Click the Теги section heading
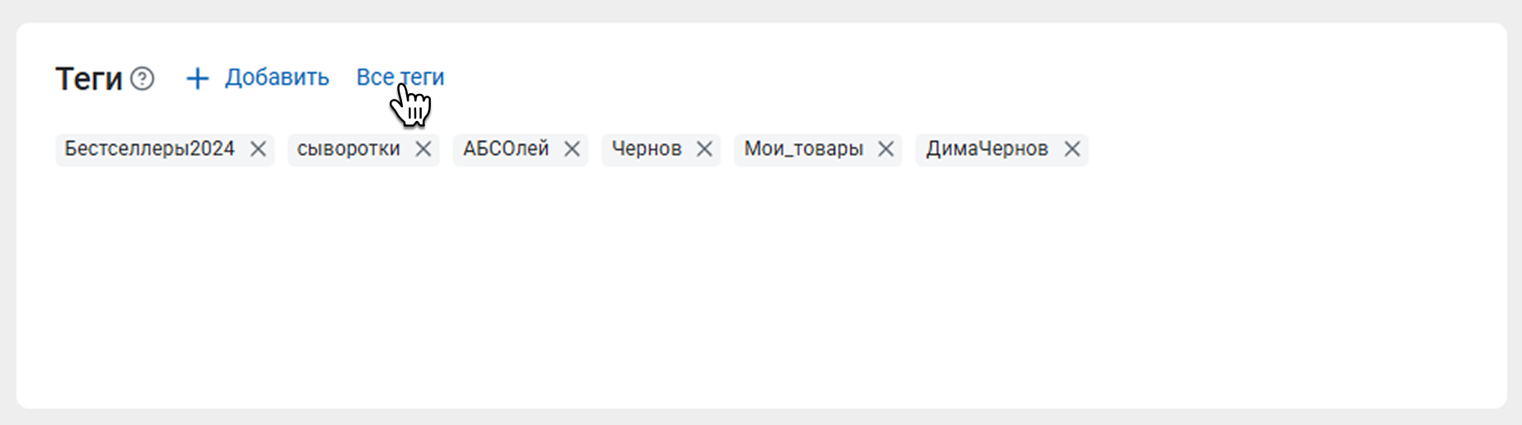1522x425 pixels. click(88, 79)
